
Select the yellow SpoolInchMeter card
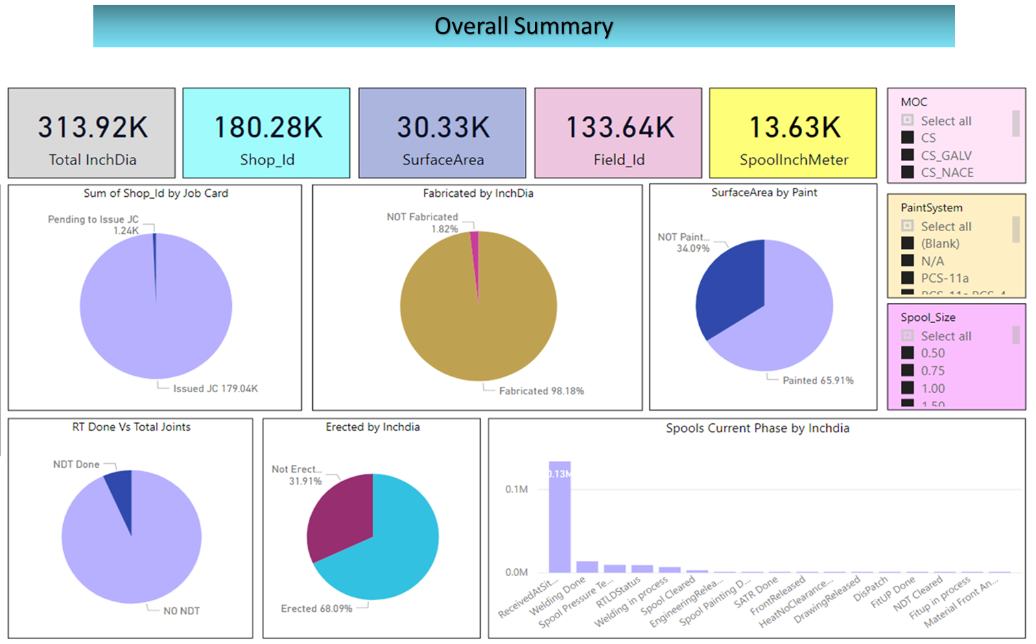(x=793, y=133)
